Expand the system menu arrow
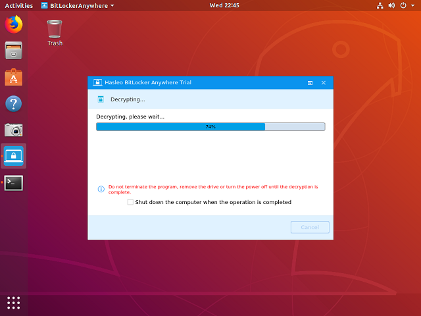The image size is (421, 316). (x=413, y=5)
